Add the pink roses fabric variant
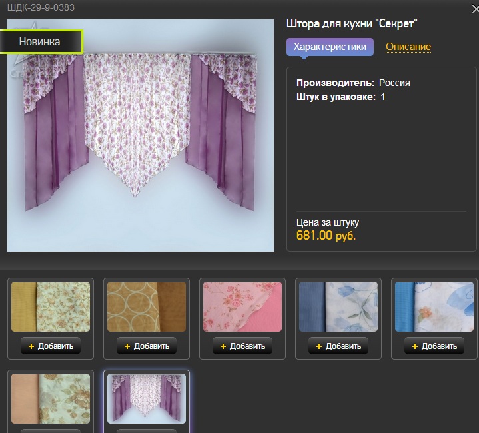 pos(242,346)
